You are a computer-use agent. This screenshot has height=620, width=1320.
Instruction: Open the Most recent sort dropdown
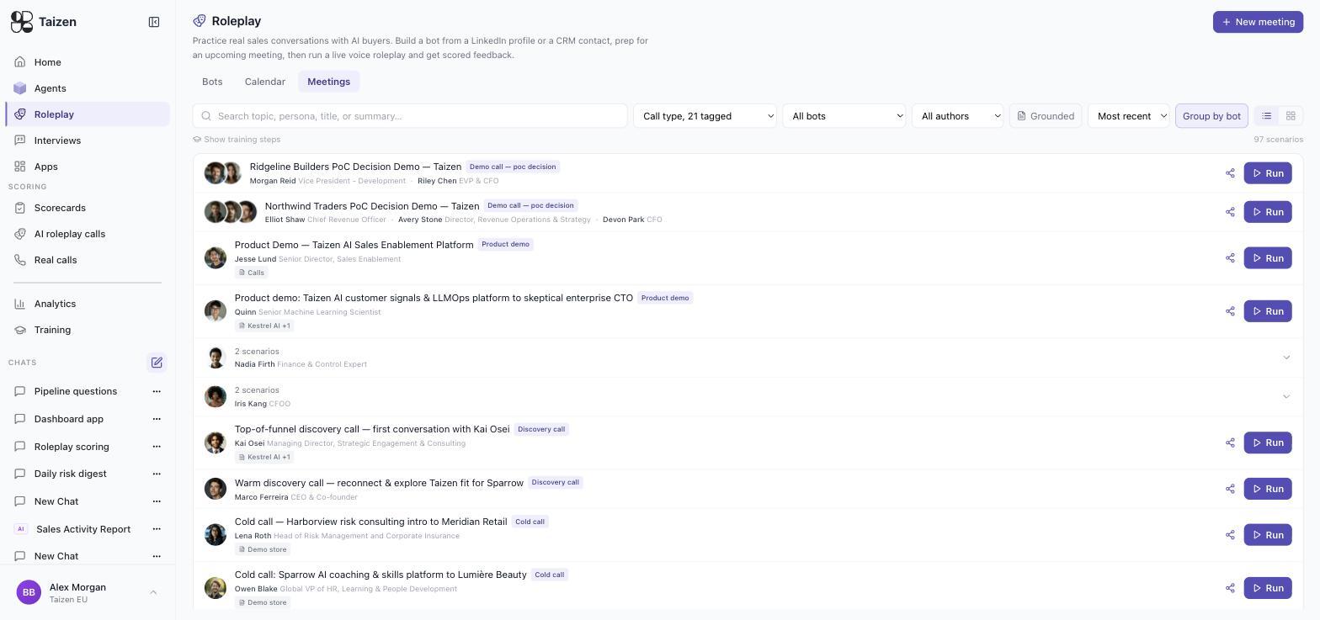coord(1129,116)
